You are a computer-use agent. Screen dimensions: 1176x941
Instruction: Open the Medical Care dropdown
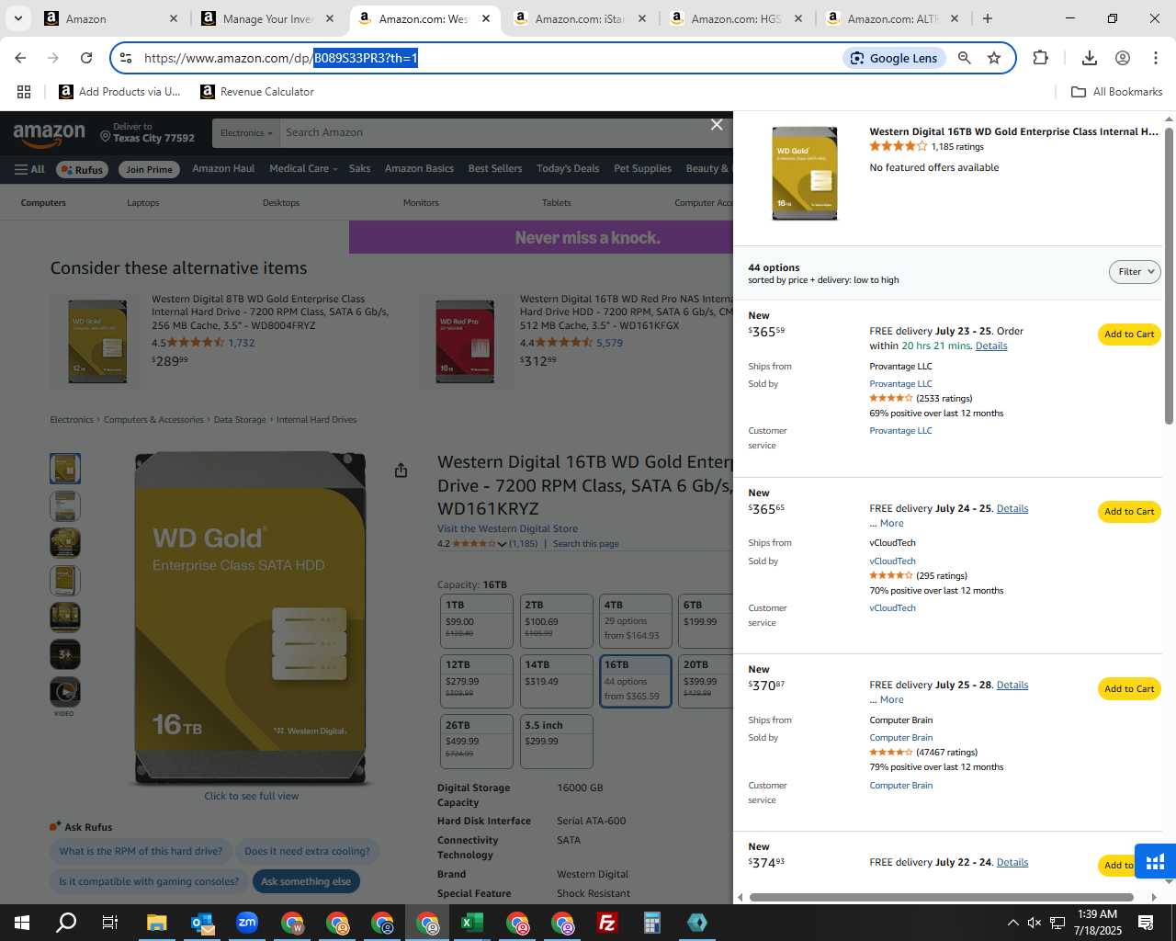point(303,169)
